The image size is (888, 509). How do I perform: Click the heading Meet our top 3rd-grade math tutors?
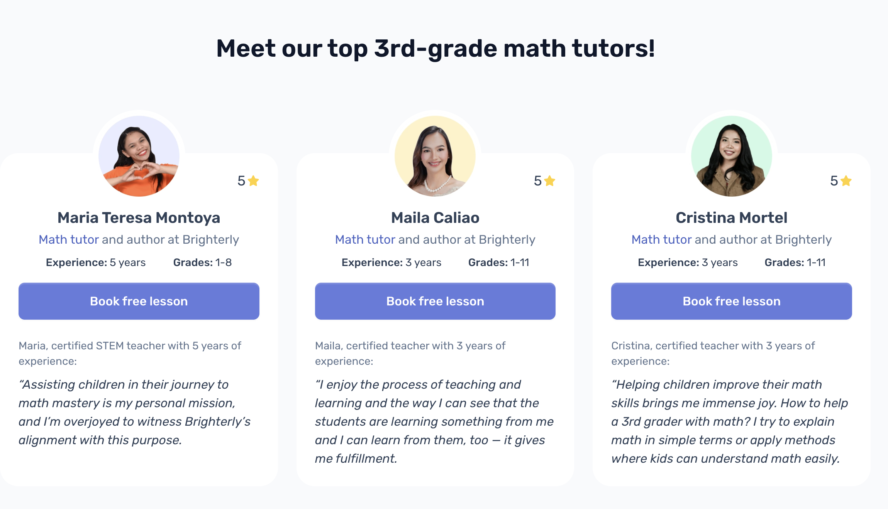coord(436,48)
